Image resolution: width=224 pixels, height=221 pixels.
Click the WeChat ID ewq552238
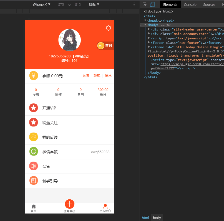click(x=100, y=152)
